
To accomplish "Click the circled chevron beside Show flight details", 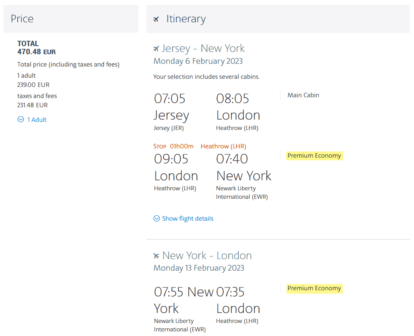I will click(157, 219).
